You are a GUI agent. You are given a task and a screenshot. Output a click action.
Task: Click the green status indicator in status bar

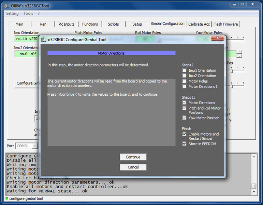6,199
